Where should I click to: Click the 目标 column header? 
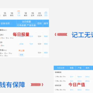(40, 24)
